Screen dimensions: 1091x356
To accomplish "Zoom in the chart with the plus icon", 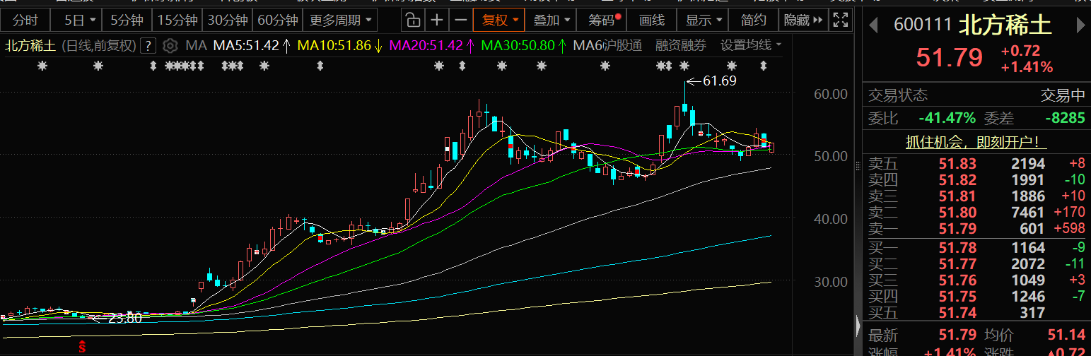I will click(x=438, y=20).
